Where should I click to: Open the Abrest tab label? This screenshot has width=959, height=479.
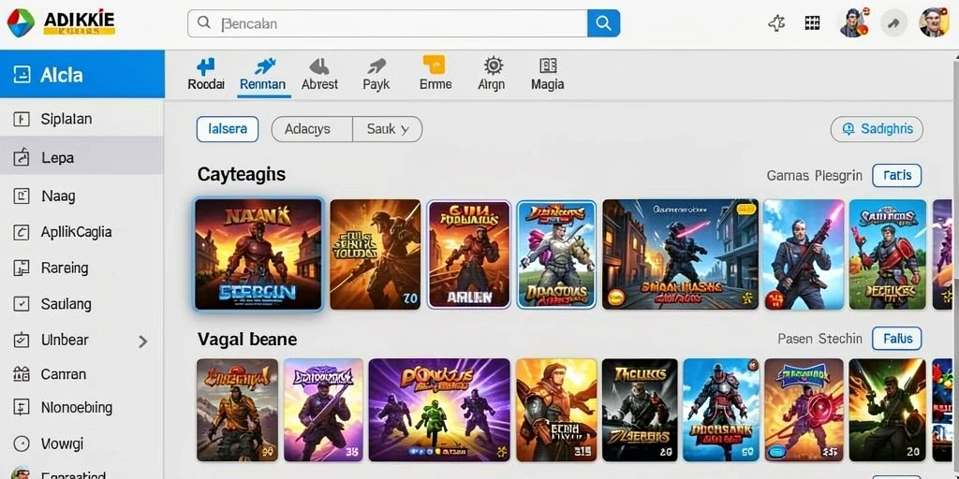319,84
